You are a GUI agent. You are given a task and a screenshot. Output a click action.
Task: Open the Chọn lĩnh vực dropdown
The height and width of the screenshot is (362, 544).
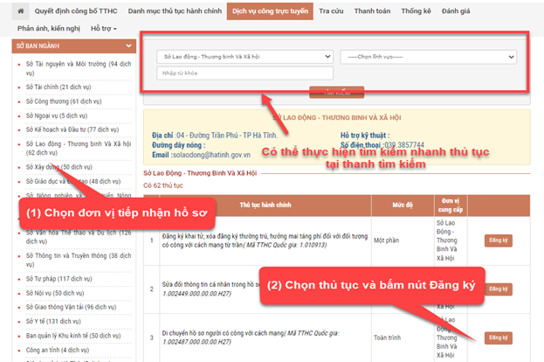click(x=428, y=57)
